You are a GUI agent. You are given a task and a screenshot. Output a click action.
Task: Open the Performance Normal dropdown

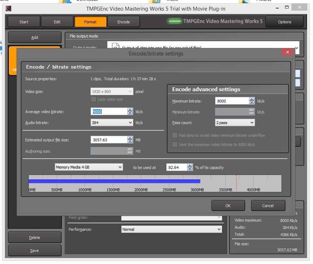coord(172,229)
